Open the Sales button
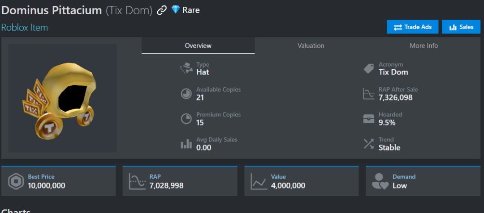Image resolution: width=484 pixels, height=213 pixels. tap(461, 27)
